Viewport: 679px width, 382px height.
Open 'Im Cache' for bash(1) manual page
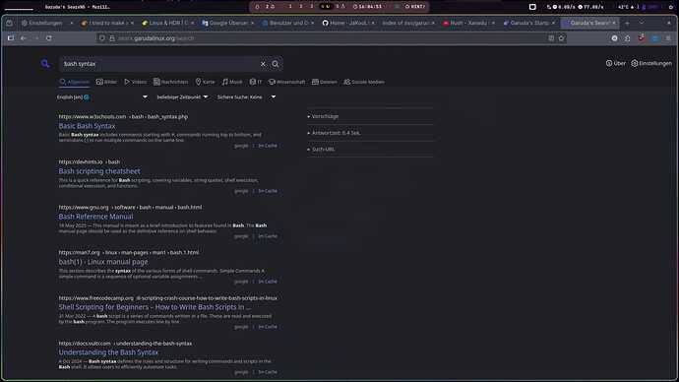[268, 282]
